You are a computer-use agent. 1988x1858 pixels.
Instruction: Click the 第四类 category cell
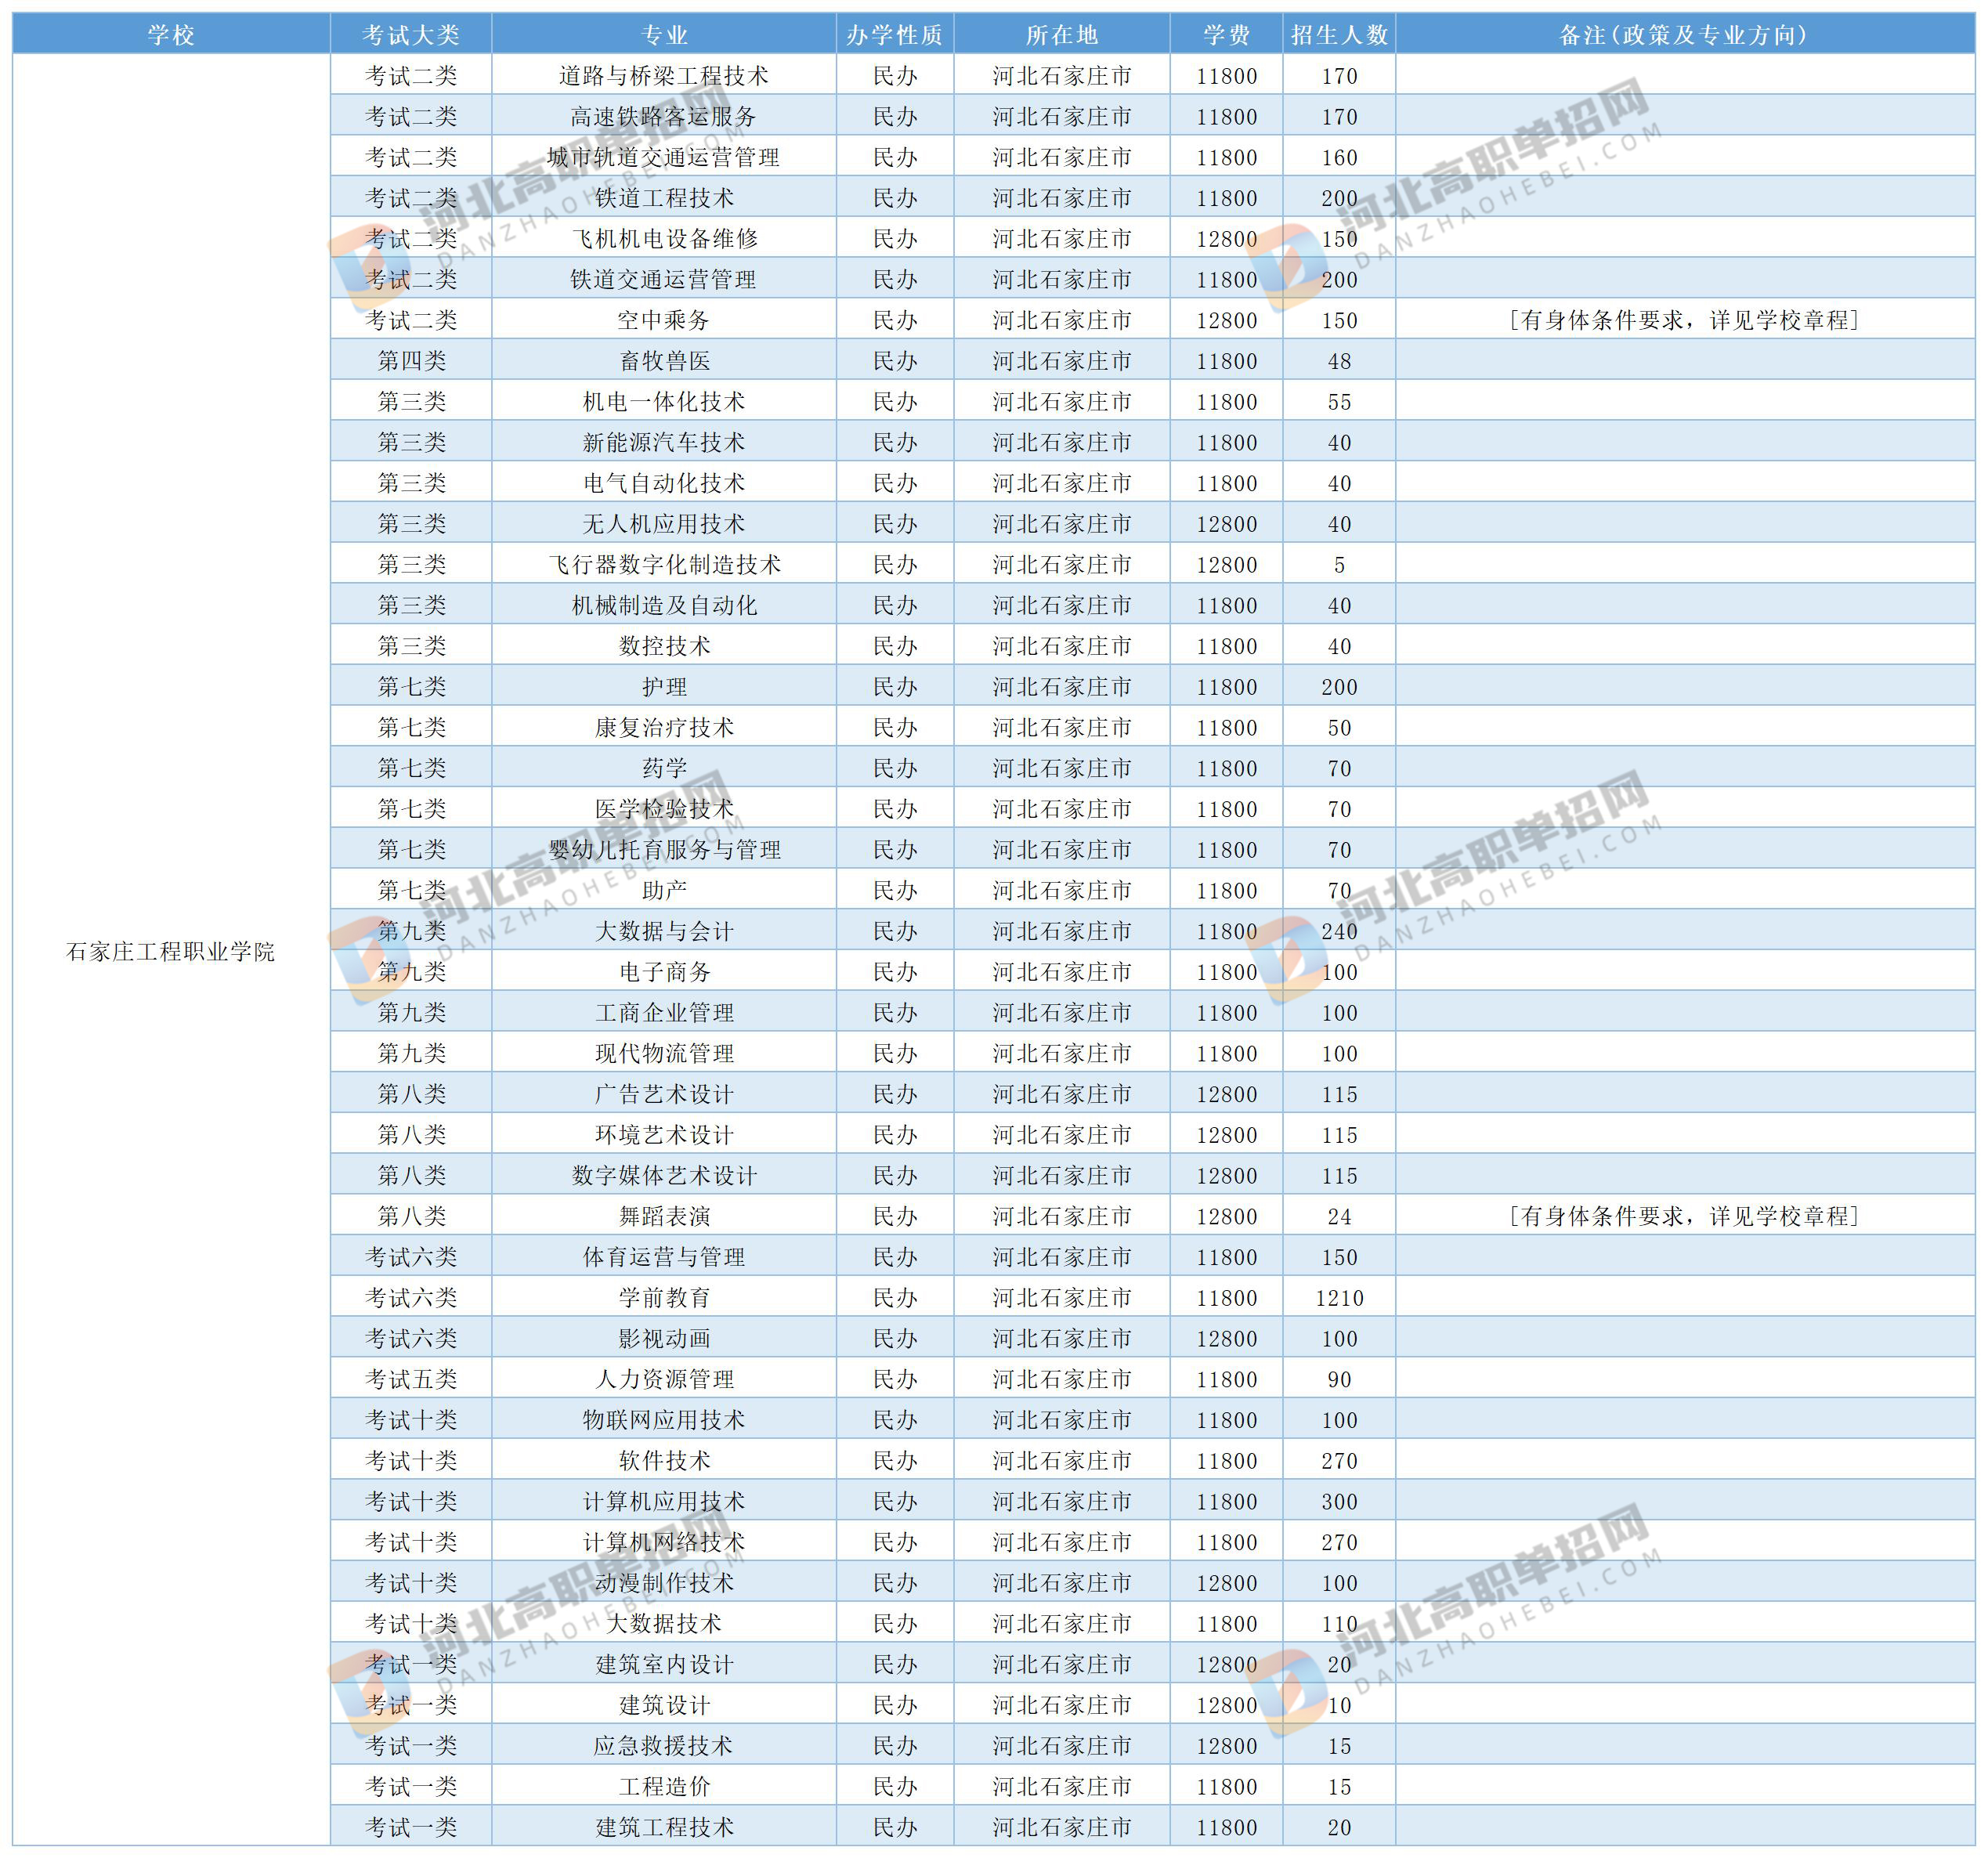pyautogui.click(x=411, y=361)
